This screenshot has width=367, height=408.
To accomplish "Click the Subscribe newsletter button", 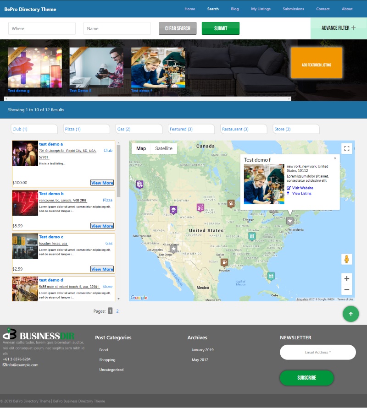I will pos(307,378).
